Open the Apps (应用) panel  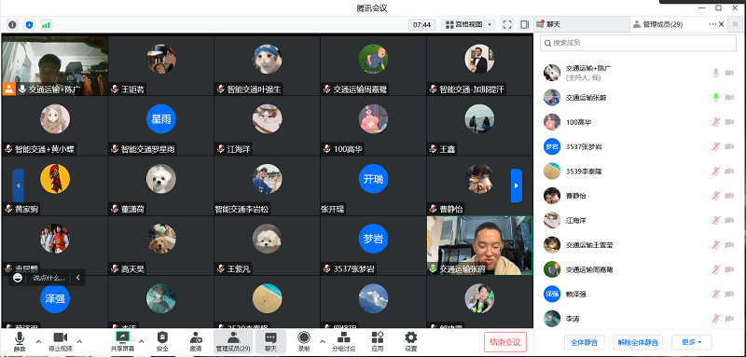378,341
